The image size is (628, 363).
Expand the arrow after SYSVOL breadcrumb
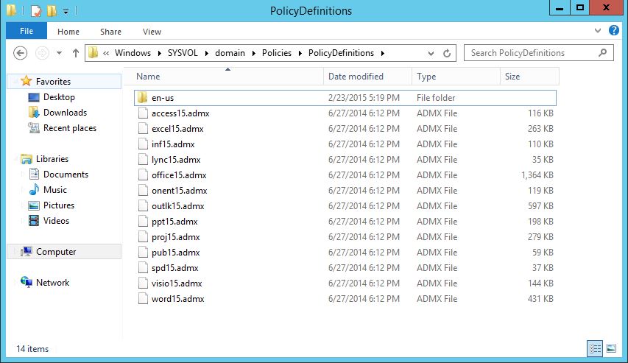pos(207,53)
